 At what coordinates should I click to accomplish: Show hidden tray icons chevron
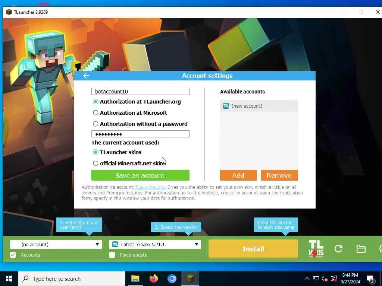pos(307,279)
